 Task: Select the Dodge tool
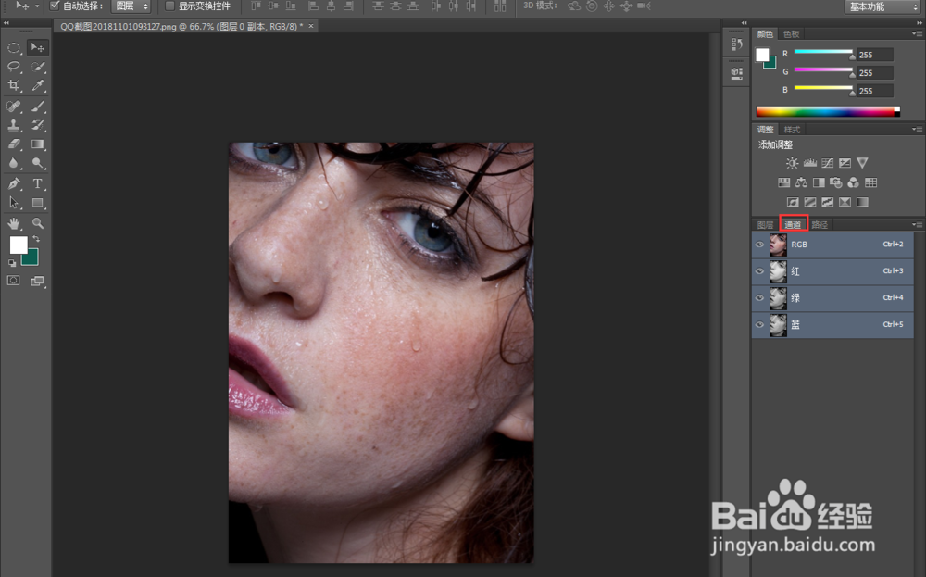(x=38, y=163)
